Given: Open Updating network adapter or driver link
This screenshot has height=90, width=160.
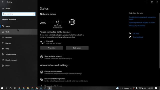Looking at the screenshot, I should pos(142,22).
